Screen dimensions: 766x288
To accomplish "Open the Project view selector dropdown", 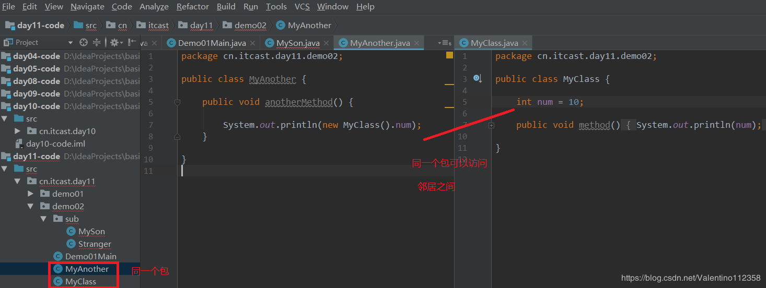I will tap(71, 42).
